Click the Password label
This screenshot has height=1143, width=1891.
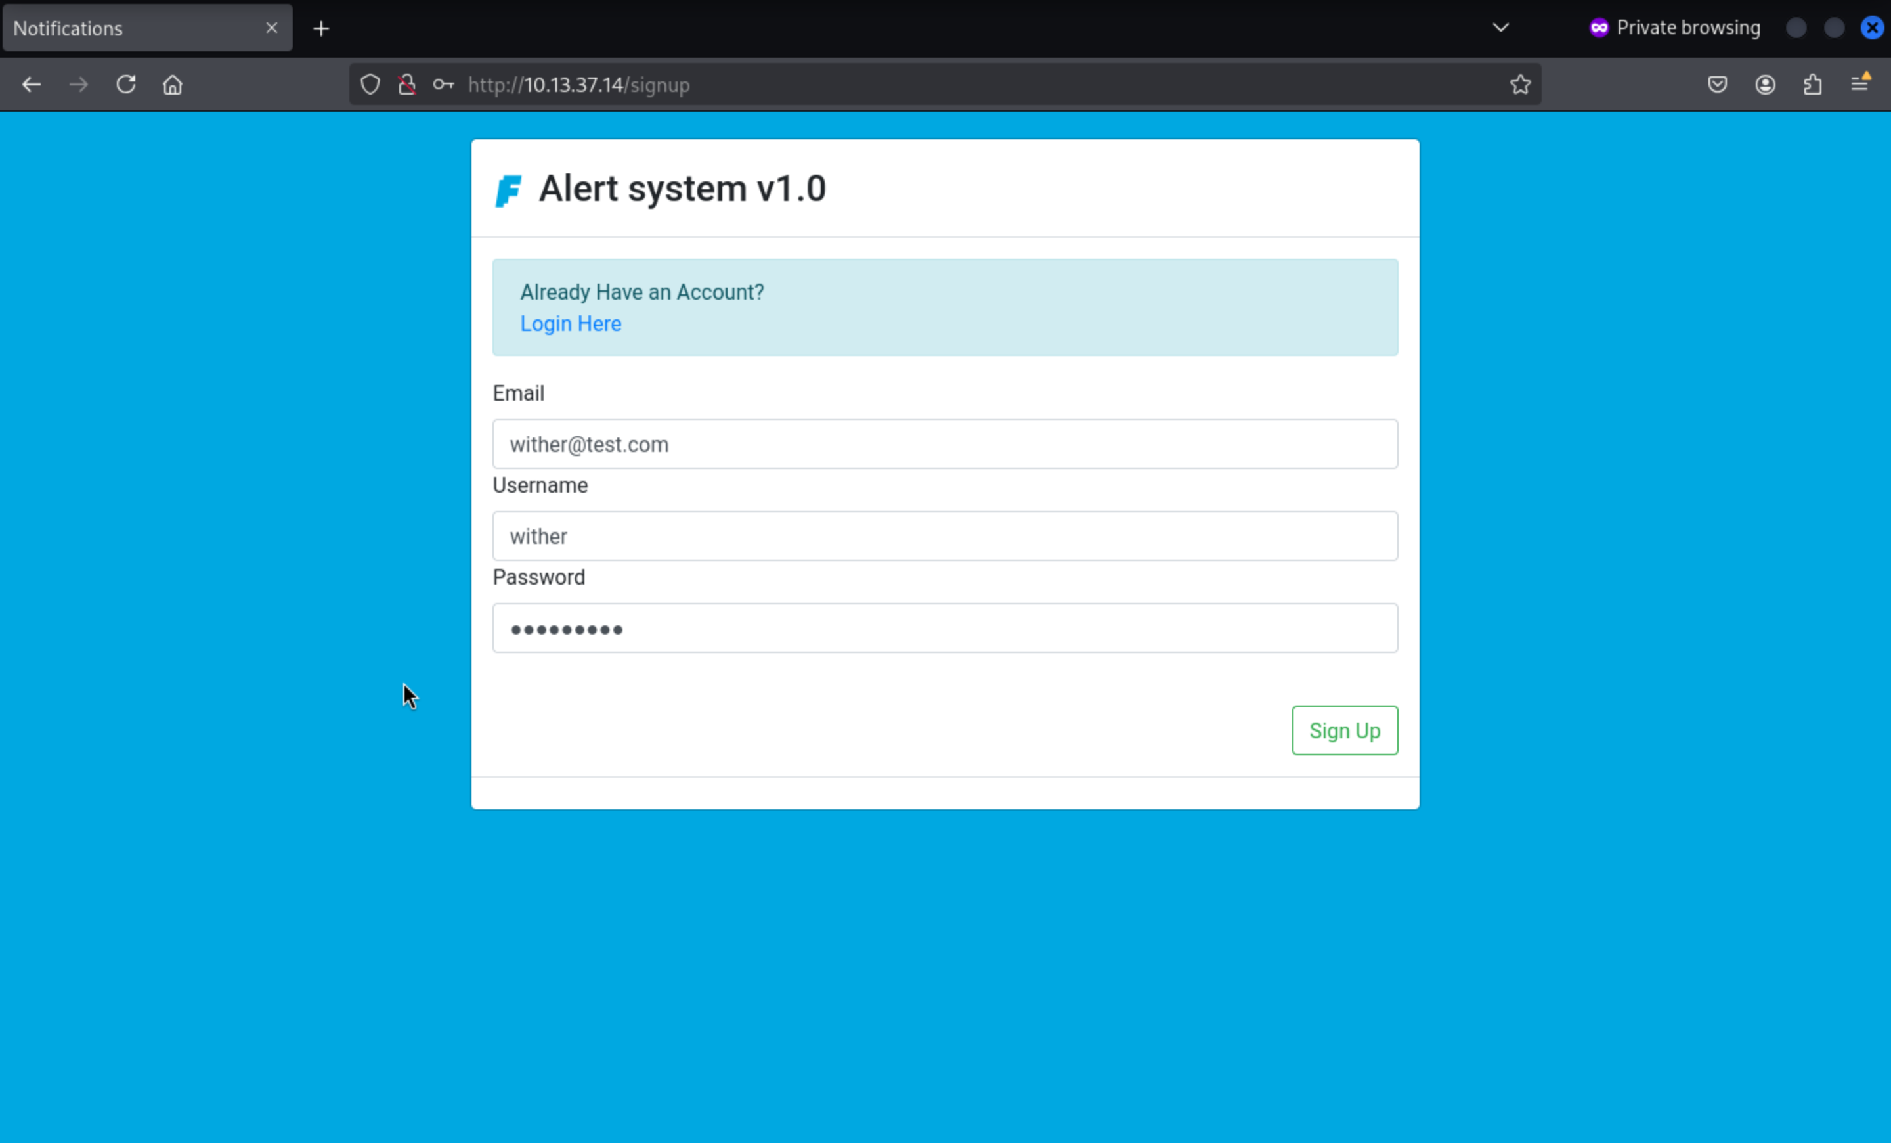click(539, 577)
